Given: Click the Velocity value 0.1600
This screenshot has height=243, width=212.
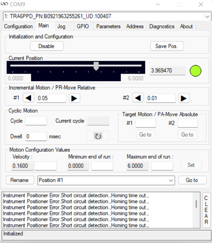Looking at the screenshot, I should click(x=22, y=166).
